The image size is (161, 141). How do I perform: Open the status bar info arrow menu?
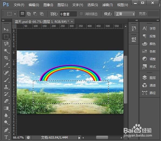pos(79,138)
